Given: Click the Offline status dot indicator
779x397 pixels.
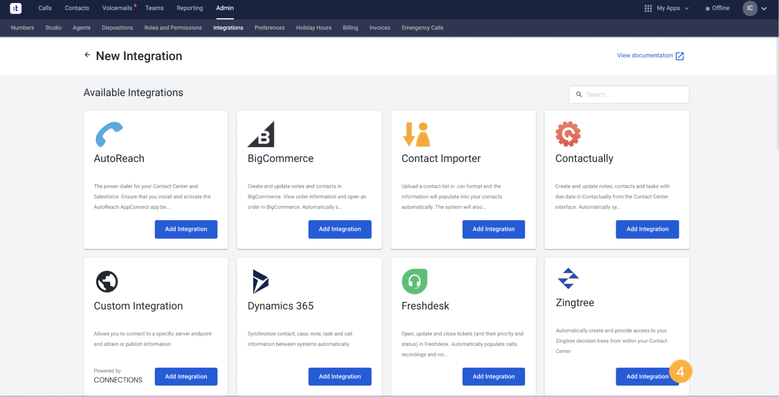Looking at the screenshot, I should point(707,9).
